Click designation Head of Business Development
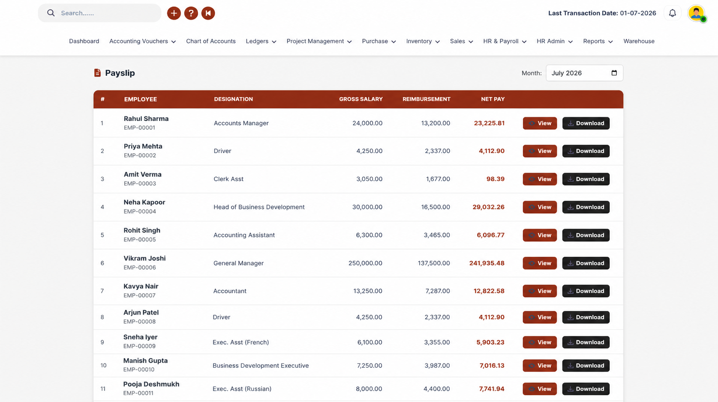This screenshot has width=718, height=402. (x=259, y=207)
